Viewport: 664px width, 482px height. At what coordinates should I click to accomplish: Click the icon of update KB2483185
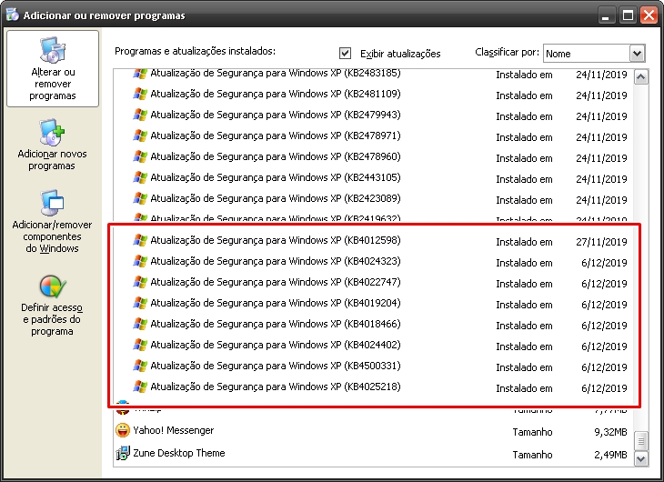click(x=140, y=74)
